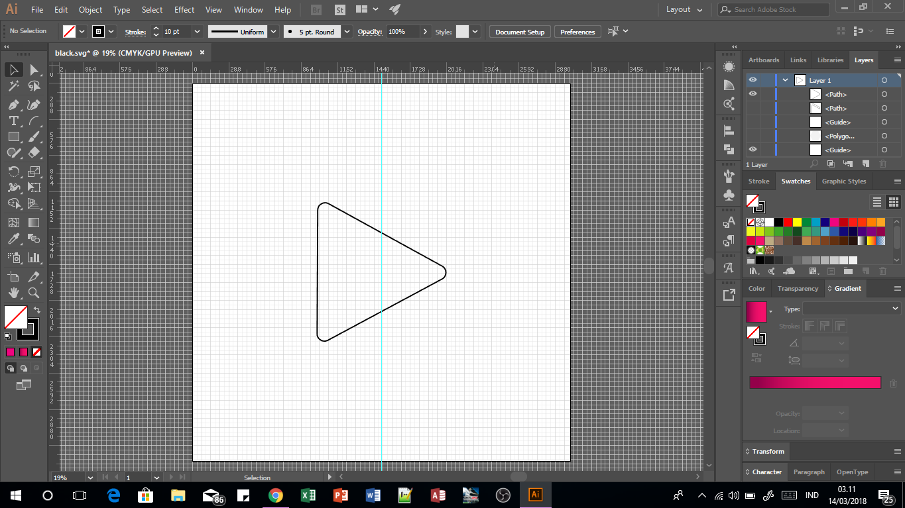Select the Mesh tool
905x508 pixels.
pyautogui.click(x=13, y=223)
